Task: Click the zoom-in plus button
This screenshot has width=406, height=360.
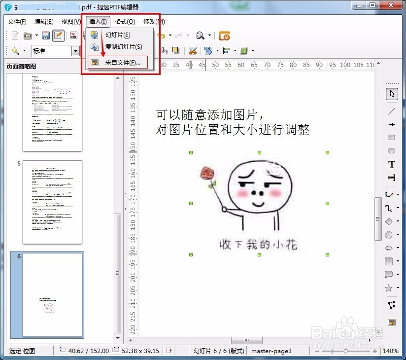Action: [374, 351]
